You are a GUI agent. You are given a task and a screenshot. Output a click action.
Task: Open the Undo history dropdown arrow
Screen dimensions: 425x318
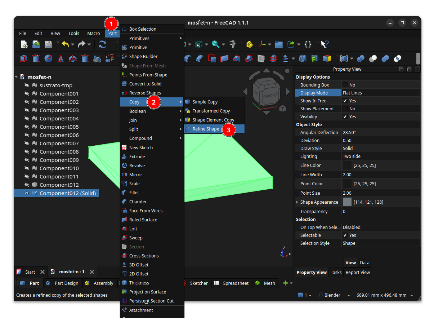73,44
